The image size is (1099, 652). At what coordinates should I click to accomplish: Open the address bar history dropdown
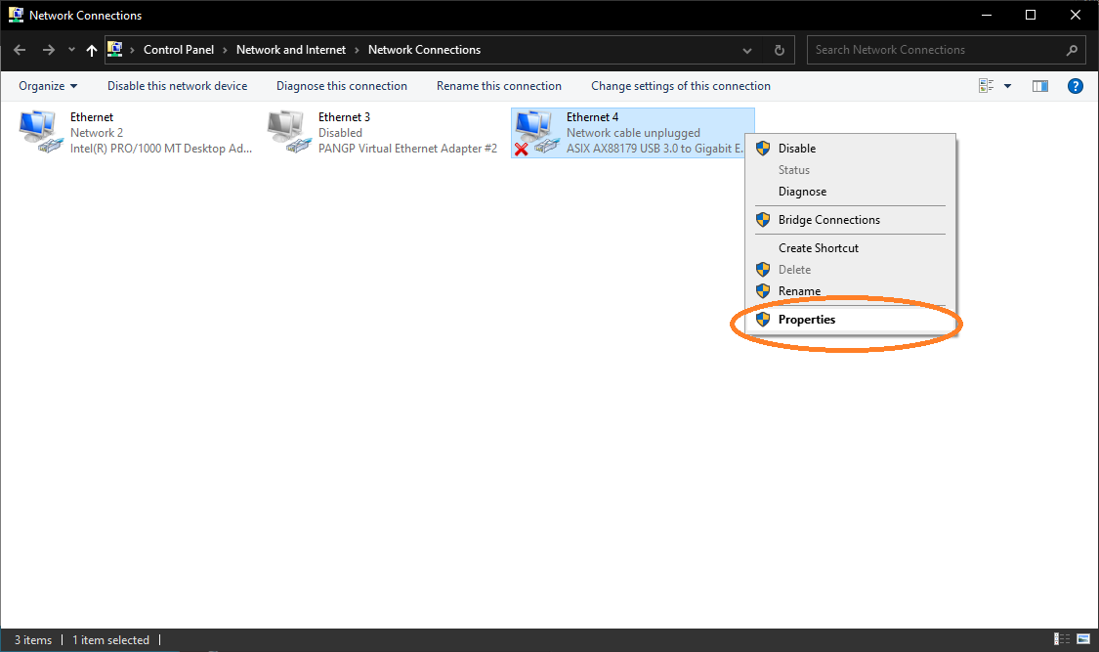coord(747,50)
